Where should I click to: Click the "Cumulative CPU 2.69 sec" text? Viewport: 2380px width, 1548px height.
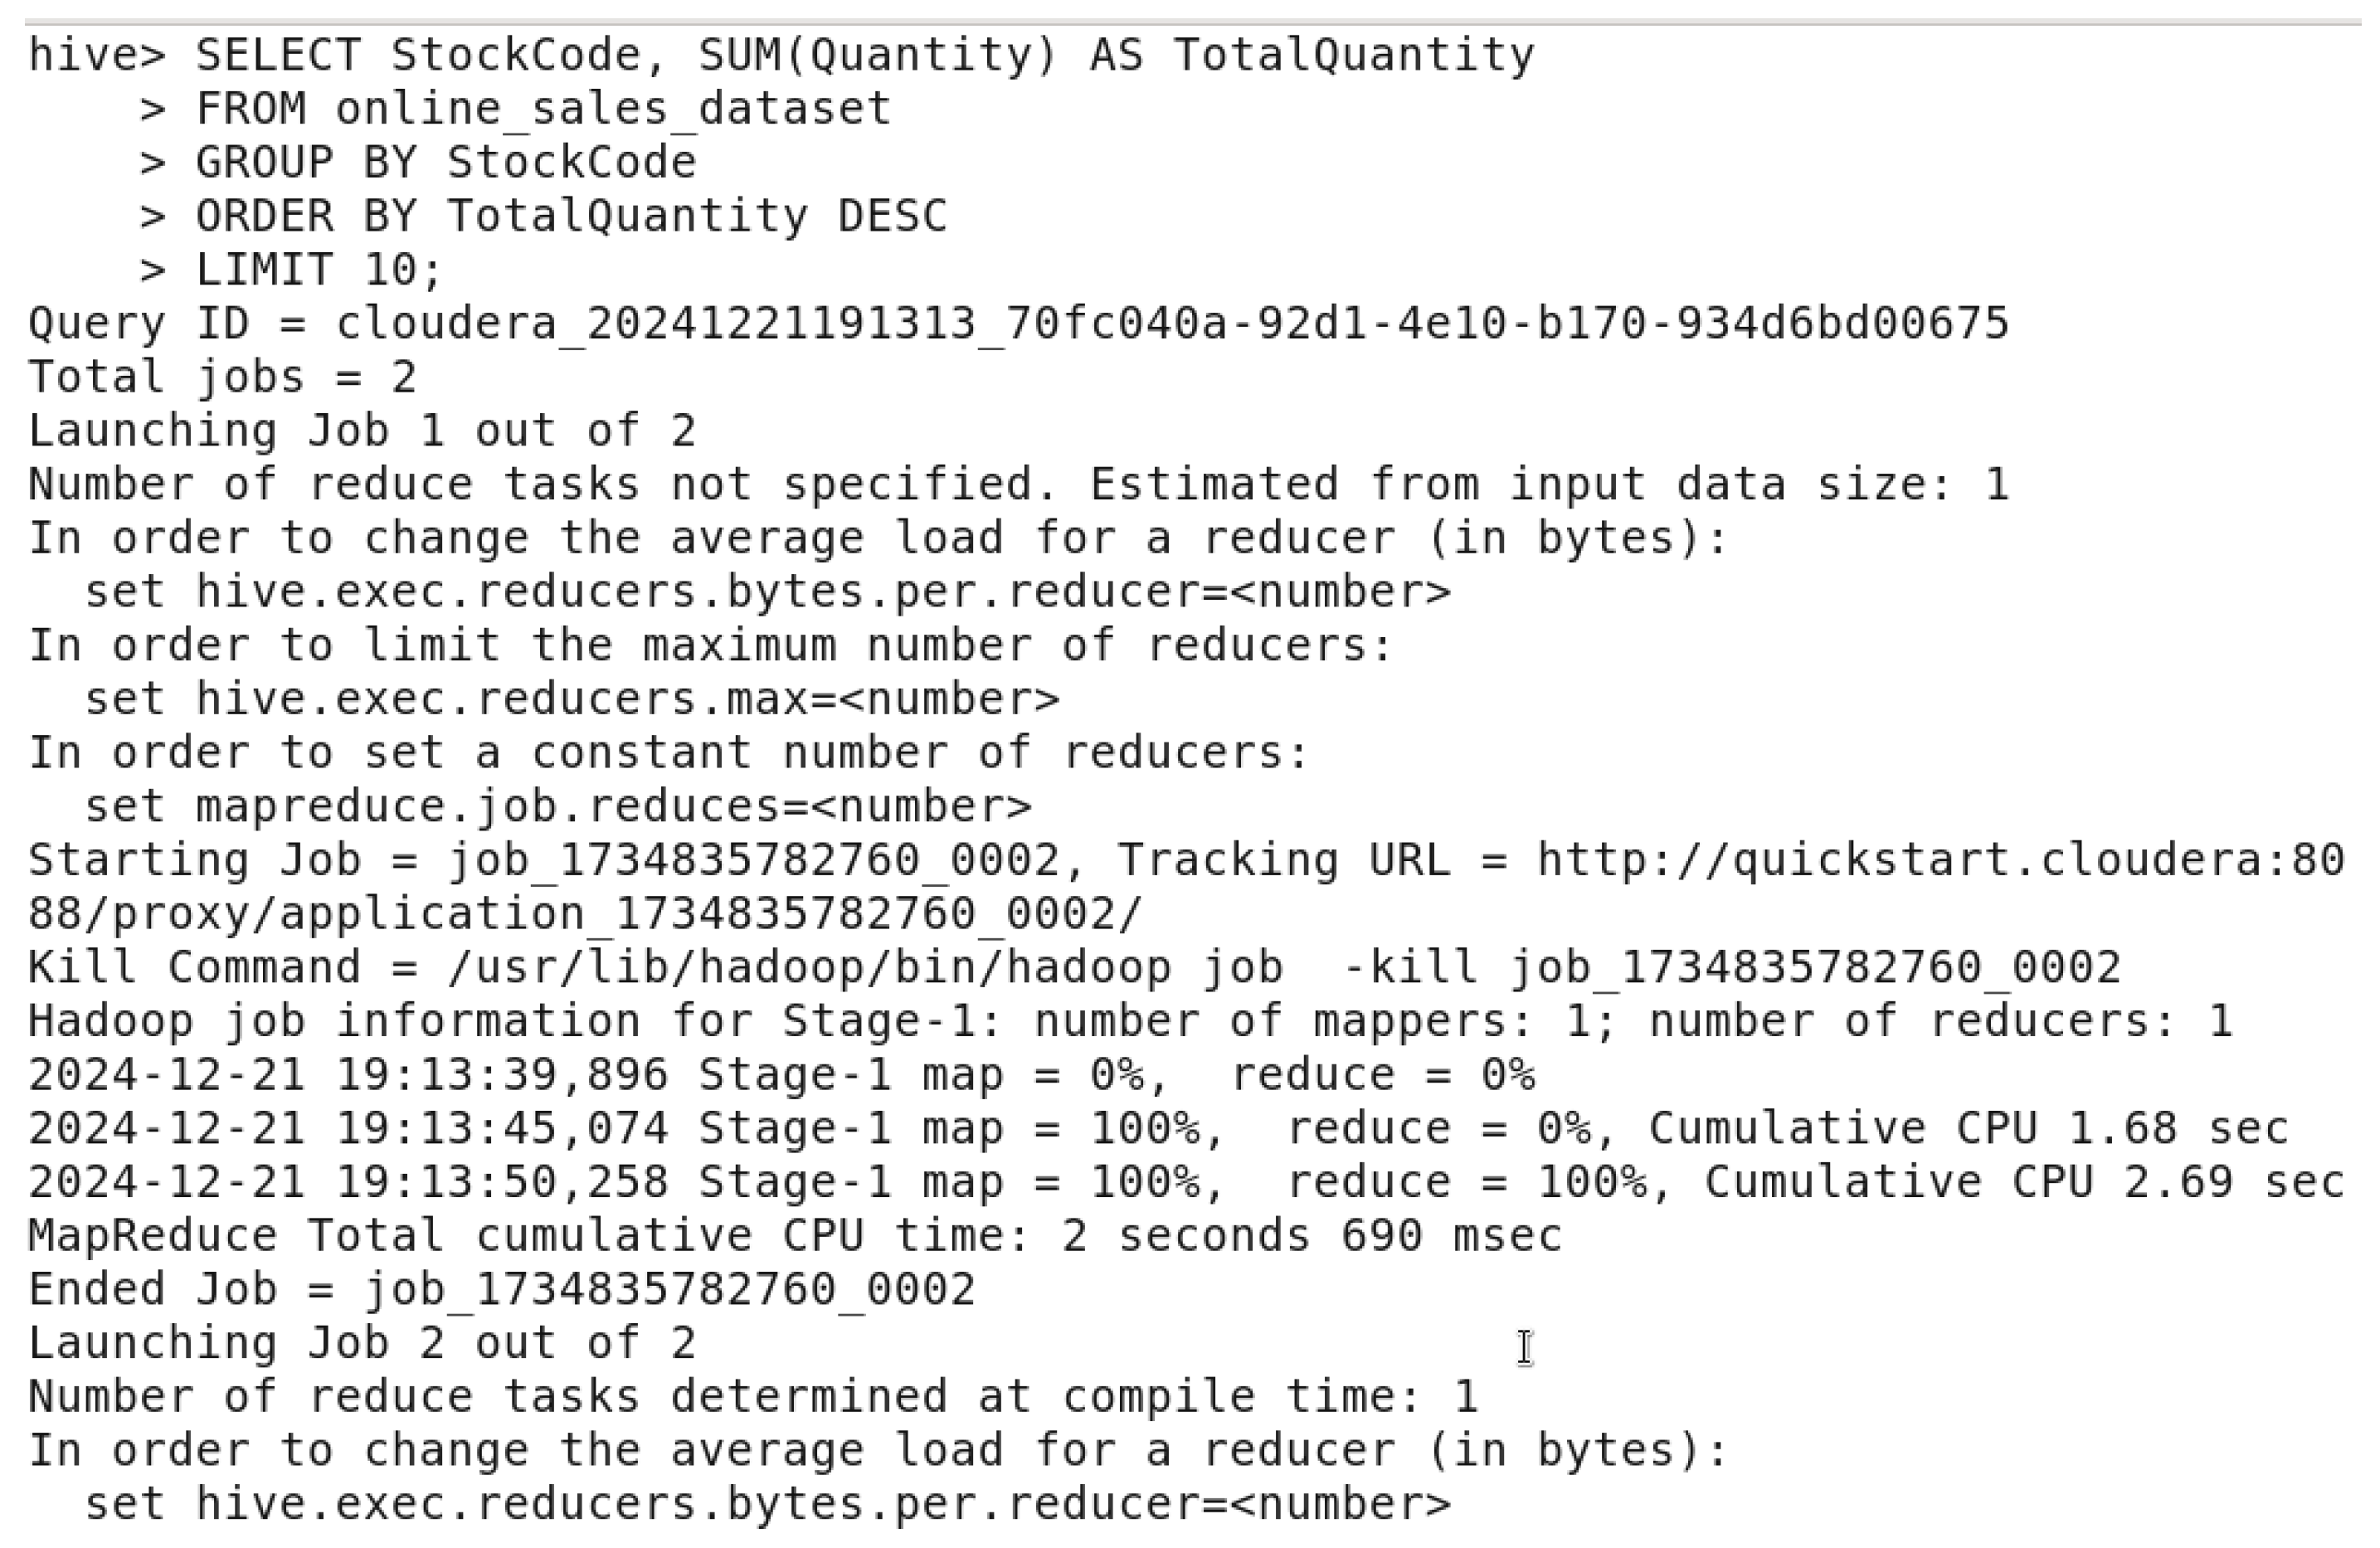tap(2023, 1183)
